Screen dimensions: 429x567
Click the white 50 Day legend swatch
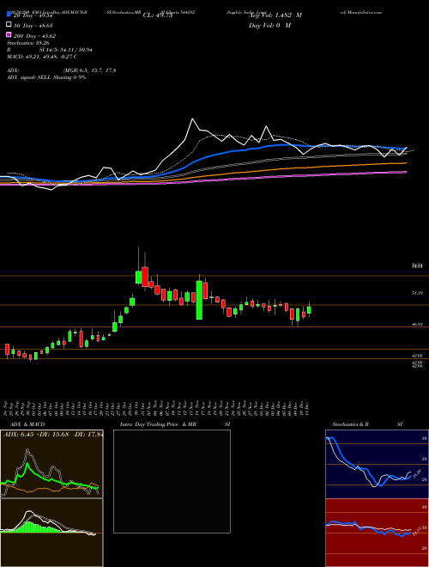pyautogui.click(x=9, y=25)
